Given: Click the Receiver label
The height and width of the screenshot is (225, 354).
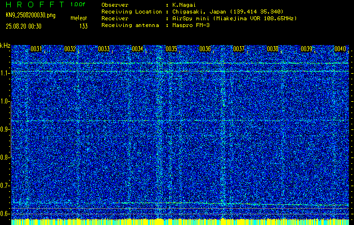Looking at the screenshot, I should [x=115, y=19].
